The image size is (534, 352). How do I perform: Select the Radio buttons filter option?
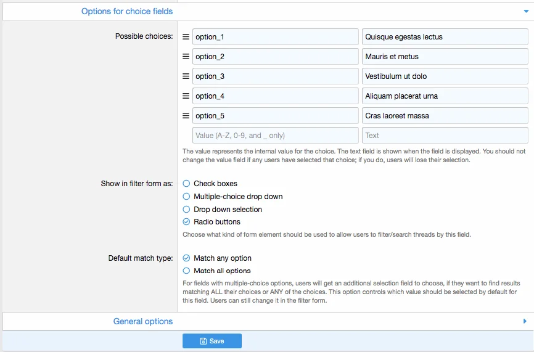point(187,222)
